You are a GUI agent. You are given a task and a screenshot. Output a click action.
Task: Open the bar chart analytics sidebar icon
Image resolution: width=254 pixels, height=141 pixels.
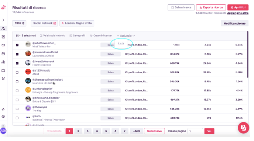(x=3, y=62)
